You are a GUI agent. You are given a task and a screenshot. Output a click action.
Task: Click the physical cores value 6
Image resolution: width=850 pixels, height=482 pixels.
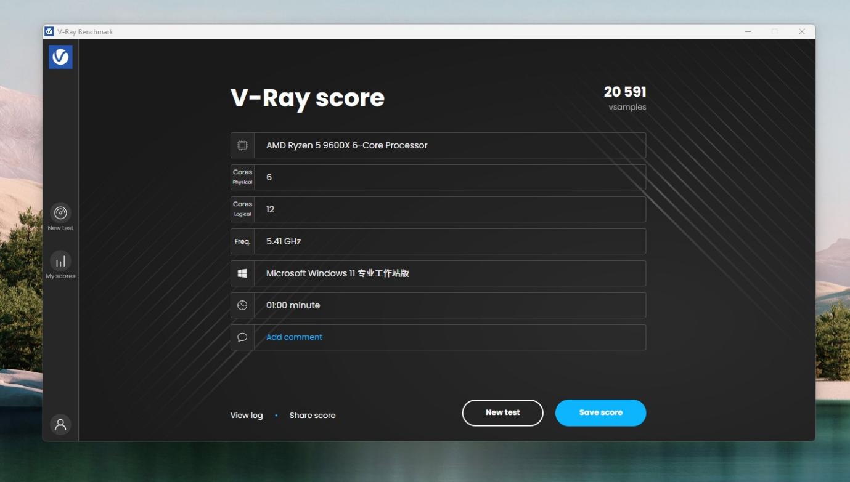(269, 177)
